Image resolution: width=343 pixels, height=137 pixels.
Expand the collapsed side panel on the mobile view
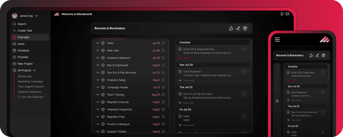tap(277, 101)
